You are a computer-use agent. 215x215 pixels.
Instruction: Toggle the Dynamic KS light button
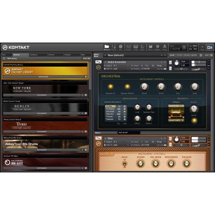[110, 87]
